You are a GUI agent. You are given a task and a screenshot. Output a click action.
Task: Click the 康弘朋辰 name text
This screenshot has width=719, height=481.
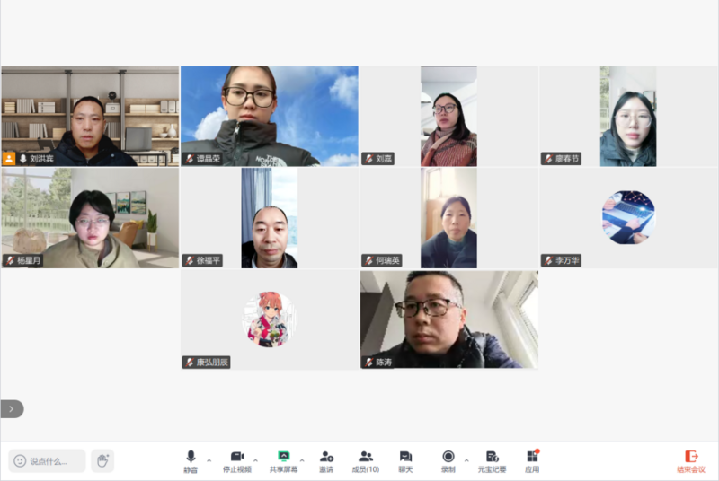pos(212,363)
